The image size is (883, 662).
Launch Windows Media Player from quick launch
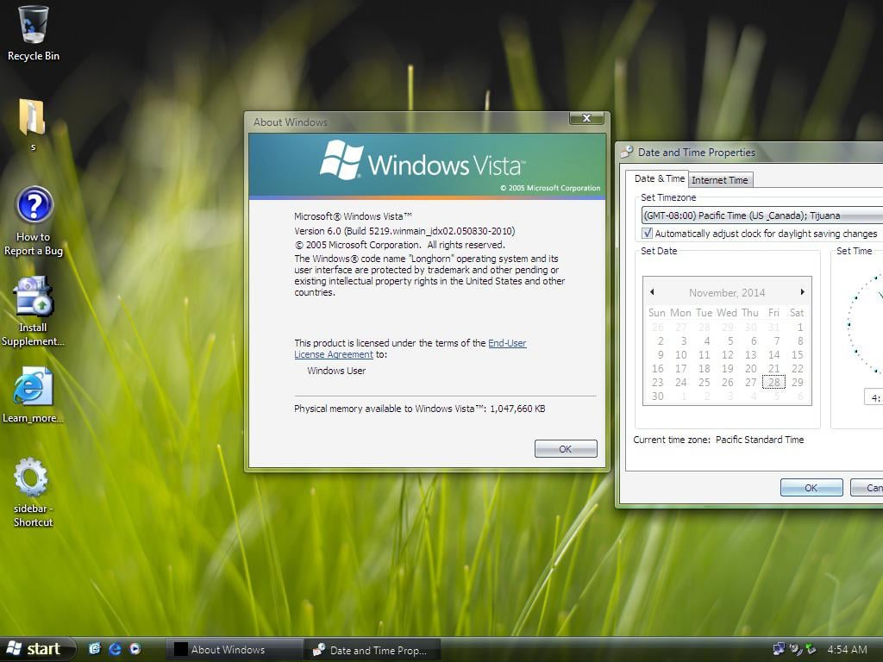[x=135, y=648]
